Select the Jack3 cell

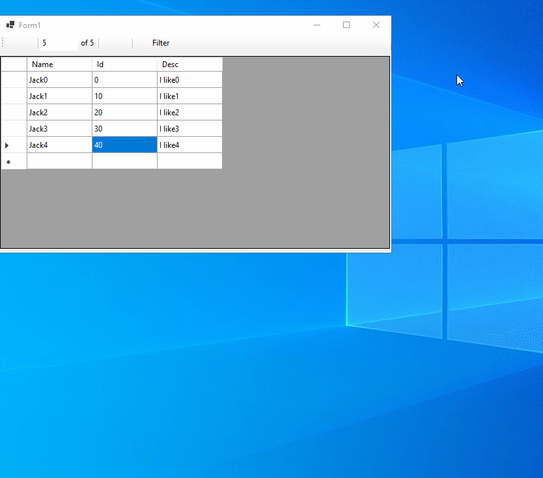coord(59,128)
